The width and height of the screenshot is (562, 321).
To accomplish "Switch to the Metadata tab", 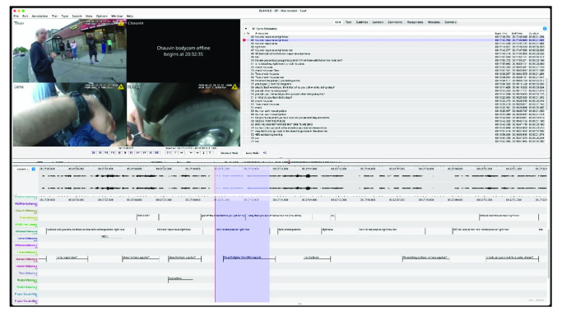I will 434,22.
